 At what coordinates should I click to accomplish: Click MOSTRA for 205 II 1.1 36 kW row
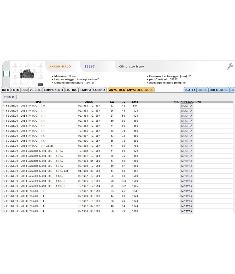click(187, 201)
